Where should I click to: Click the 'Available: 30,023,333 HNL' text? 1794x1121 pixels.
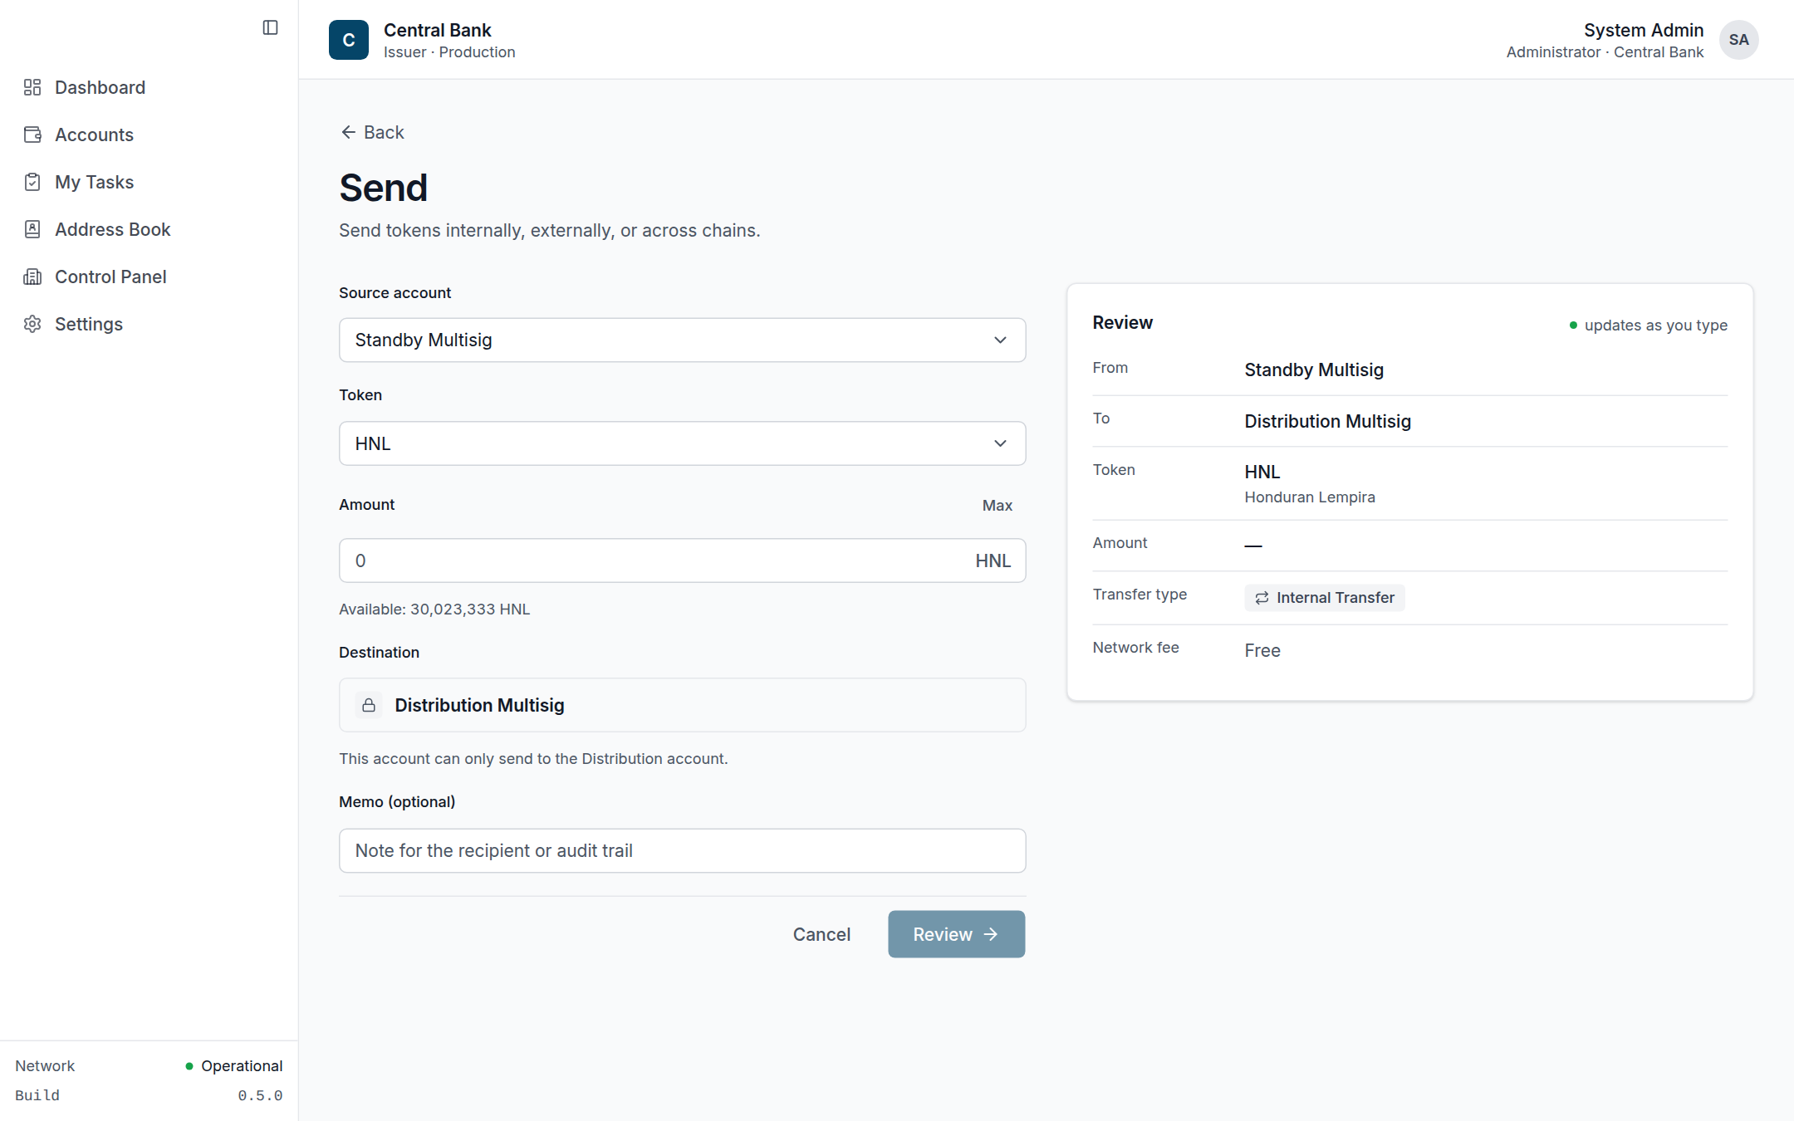(x=434, y=609)
